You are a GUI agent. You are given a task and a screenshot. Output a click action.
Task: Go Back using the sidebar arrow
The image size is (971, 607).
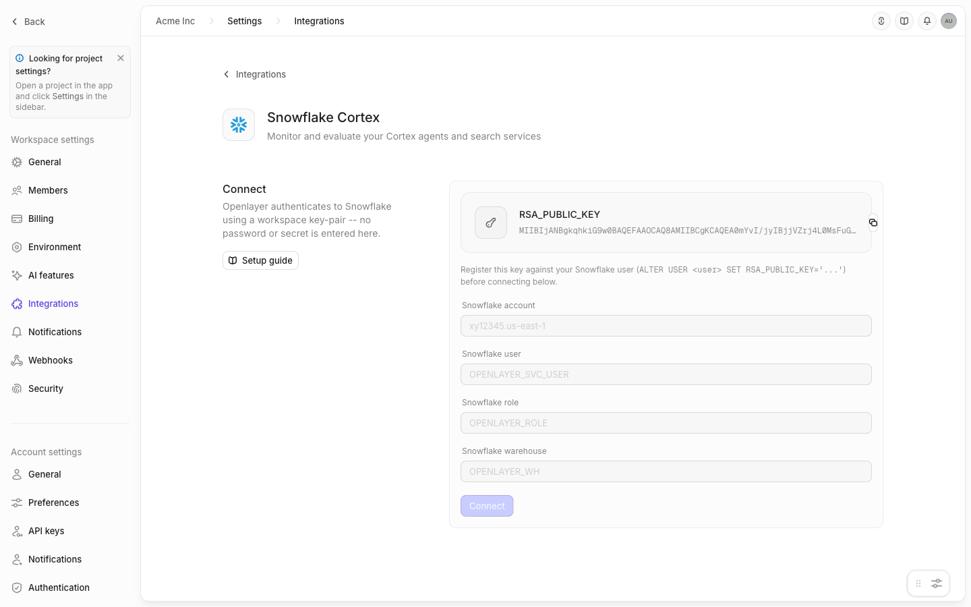pos(28,22)
